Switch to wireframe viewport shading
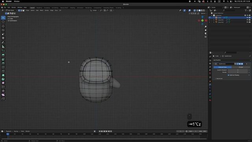 click(197, 11)
